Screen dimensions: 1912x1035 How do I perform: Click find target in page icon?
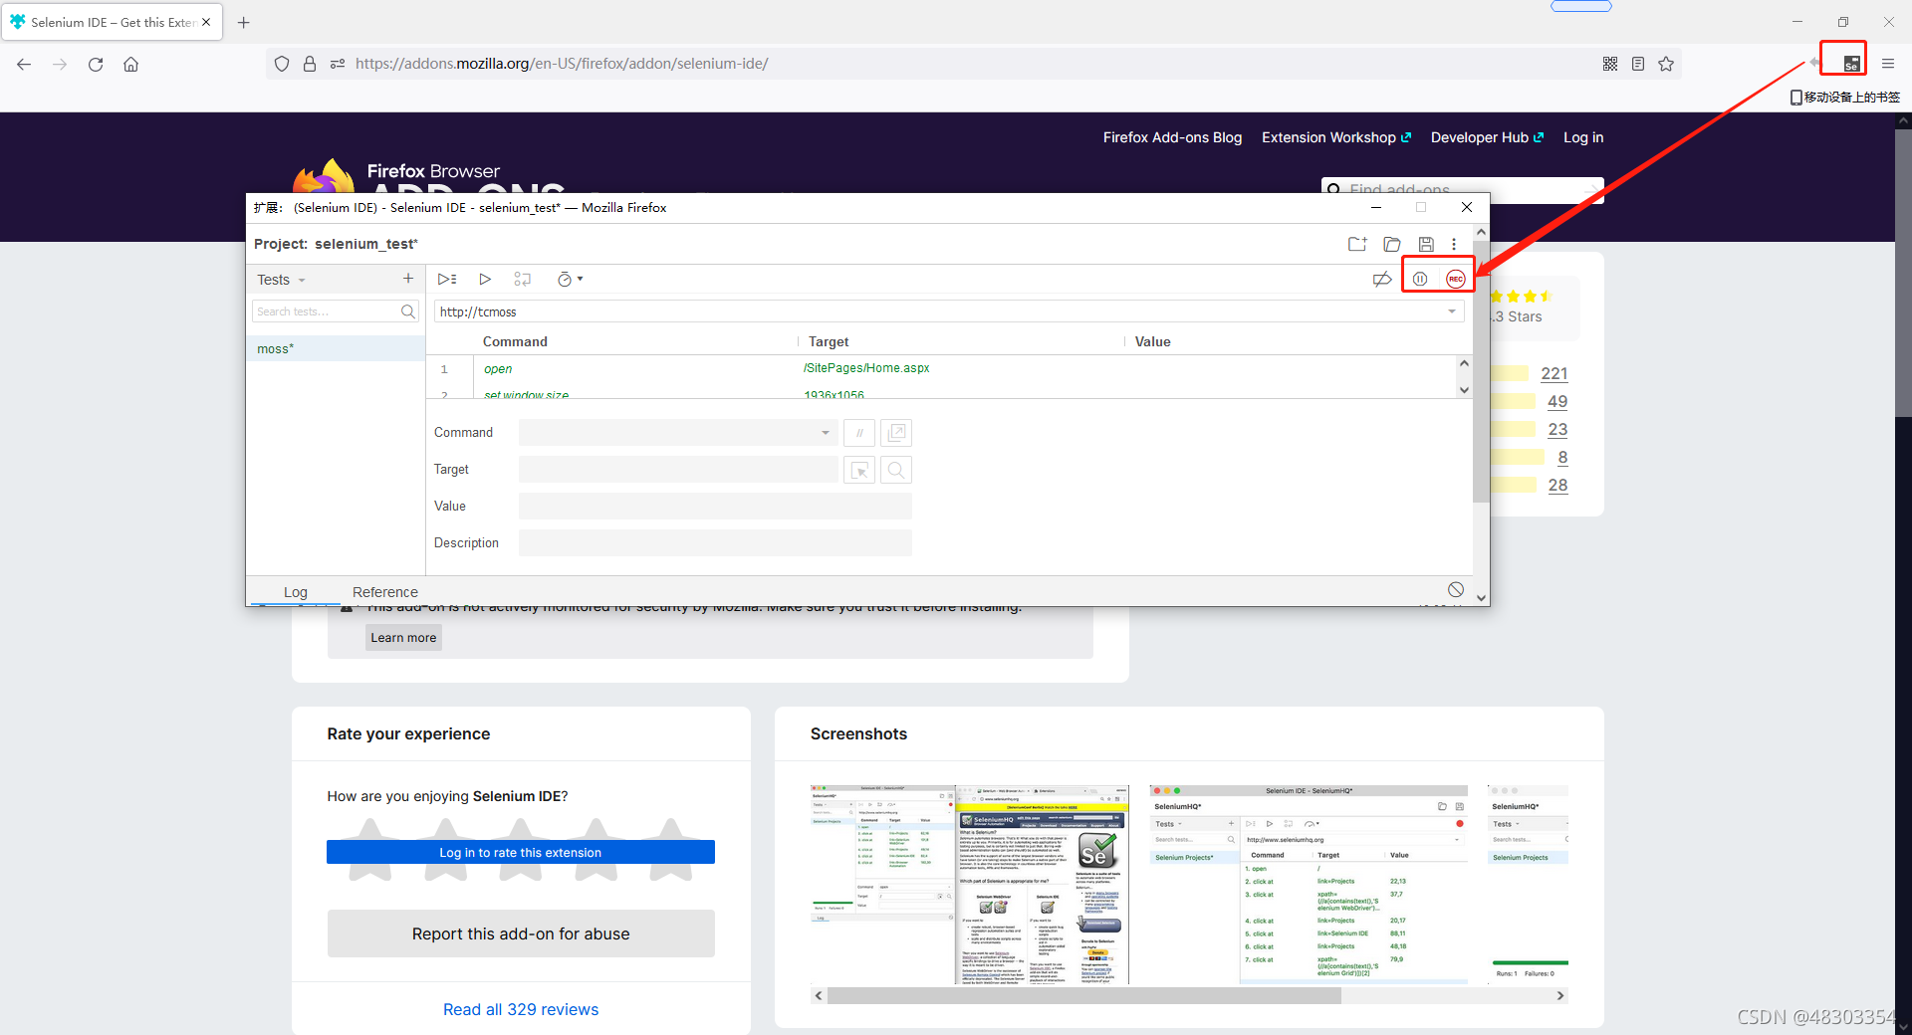[x=897, y=470]
